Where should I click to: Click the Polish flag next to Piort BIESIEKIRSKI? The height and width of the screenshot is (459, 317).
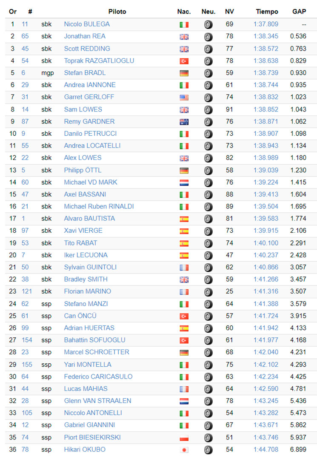pyautogui.click(x=184, y=438)
